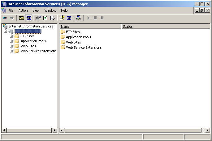
Task: Click the Application Pools folder icon in the tree
Action: pyautogui.click(x=17, y=41)
